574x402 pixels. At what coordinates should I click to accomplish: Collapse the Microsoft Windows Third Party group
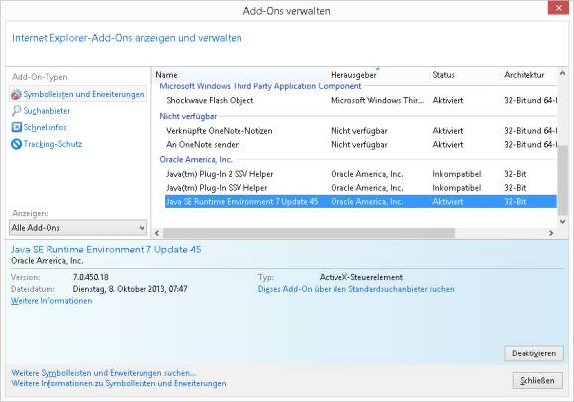[260, 86]
